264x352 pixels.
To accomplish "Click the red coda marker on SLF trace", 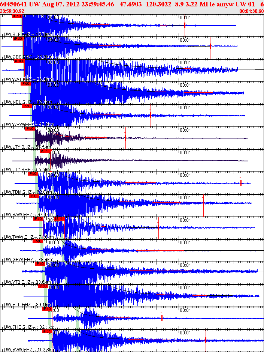I will [185, 25].
